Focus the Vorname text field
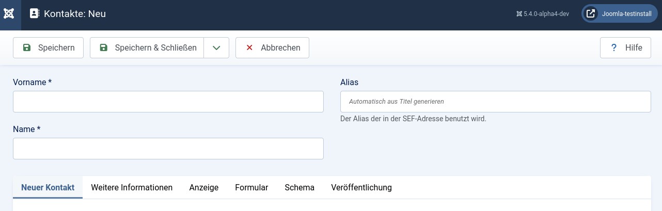 (168, 102)
